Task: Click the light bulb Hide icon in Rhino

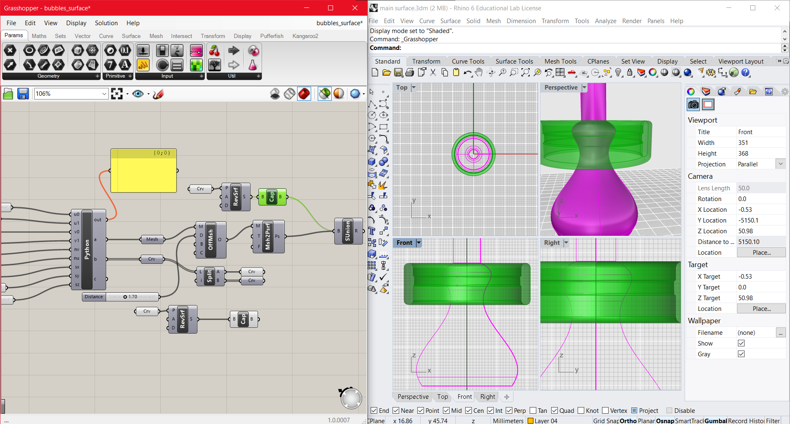Action: tap(618, 73)
